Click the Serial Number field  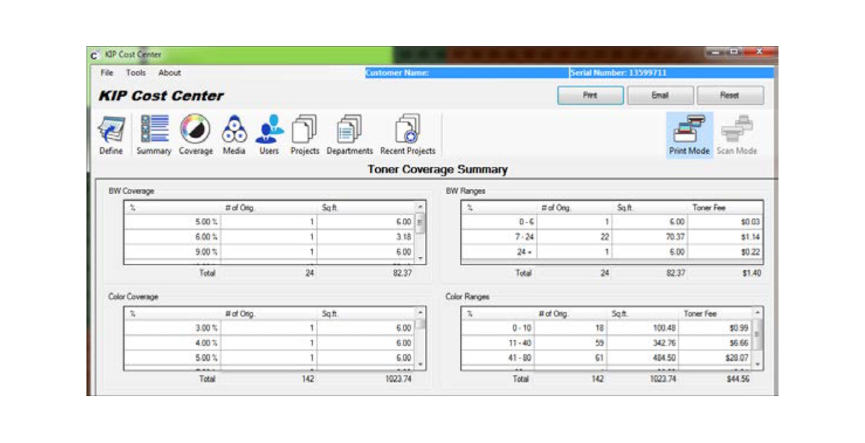click(x=671, y=73)
